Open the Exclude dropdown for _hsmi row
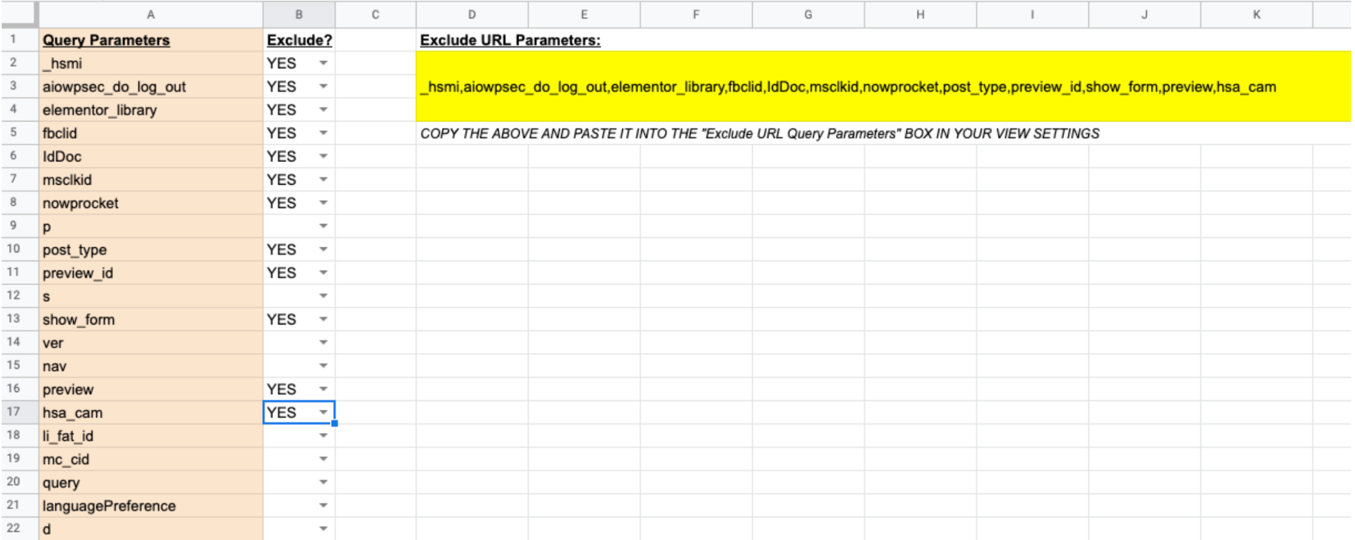Screen dimensions: 1355x540 click(323, 63)
